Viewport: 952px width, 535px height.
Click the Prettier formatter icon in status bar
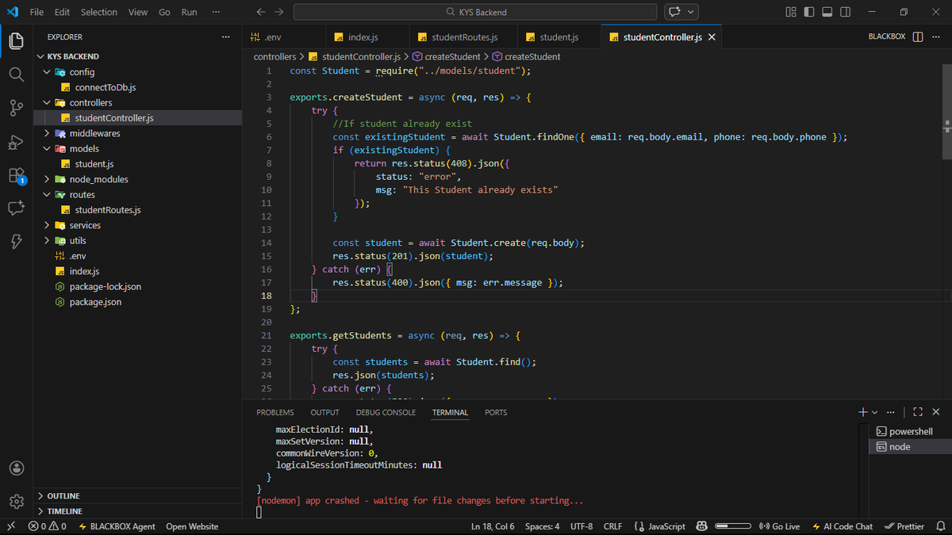[904, 525]
